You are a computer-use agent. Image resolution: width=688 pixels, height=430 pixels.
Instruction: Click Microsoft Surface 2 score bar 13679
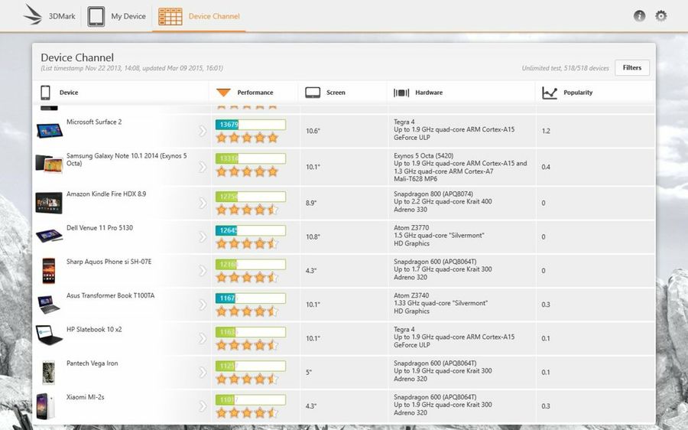250,124
